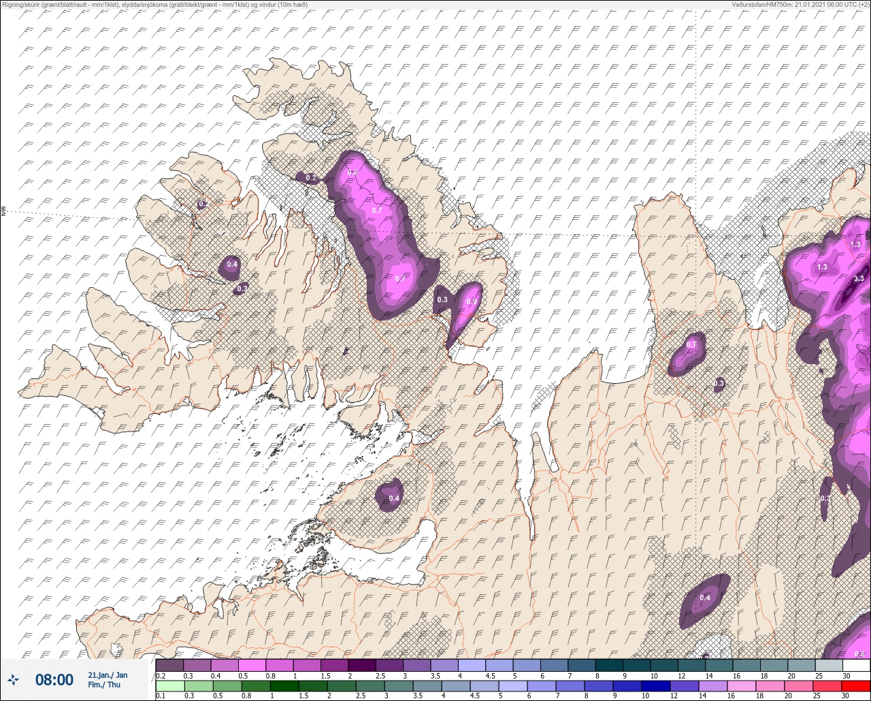Pick the lower legend swatch labeled 2.5
The width and height of the screenshot is (871, 701).
click(369, 686)
